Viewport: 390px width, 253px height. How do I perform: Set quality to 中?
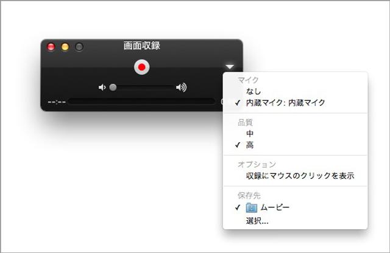tap(295, 134)
